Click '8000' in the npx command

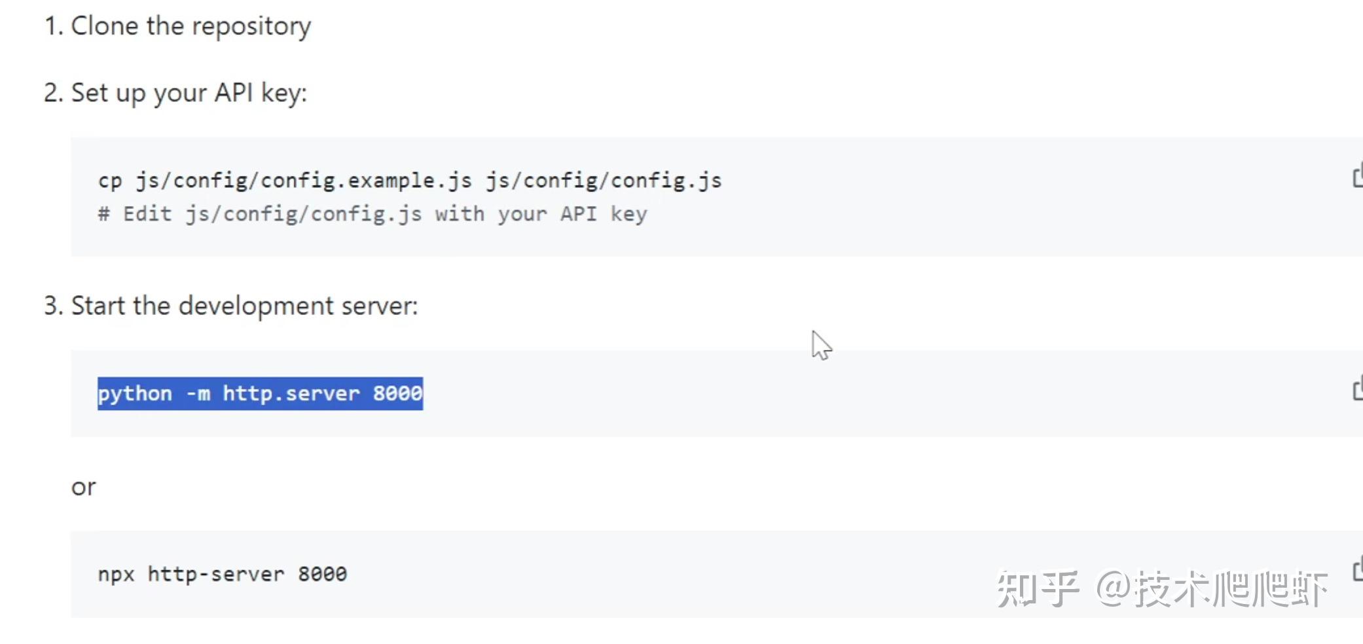322,574
